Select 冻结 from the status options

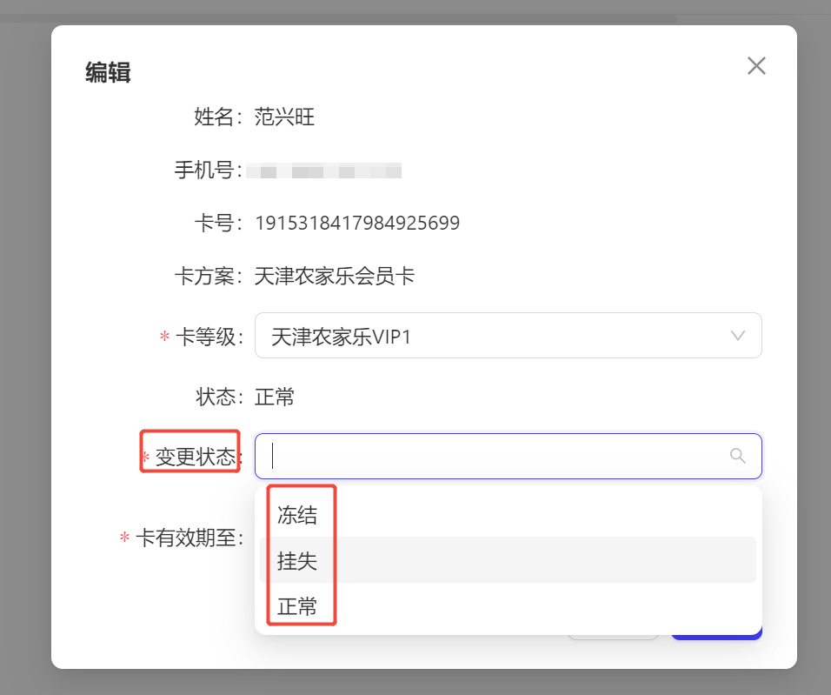pos(297,515)
